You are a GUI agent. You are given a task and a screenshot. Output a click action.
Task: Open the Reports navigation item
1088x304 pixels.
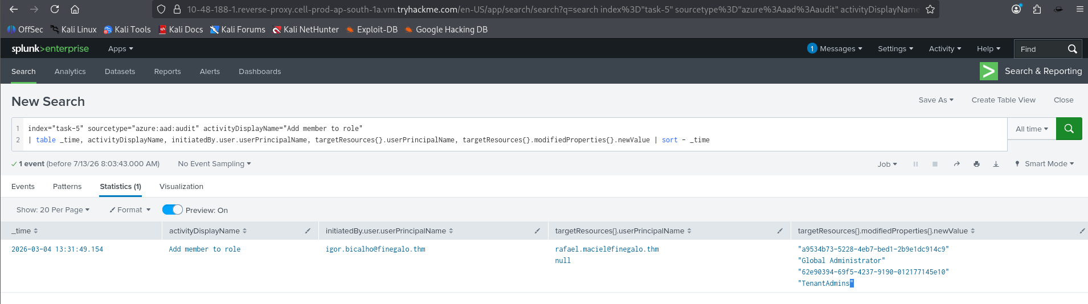click(167, 71)
